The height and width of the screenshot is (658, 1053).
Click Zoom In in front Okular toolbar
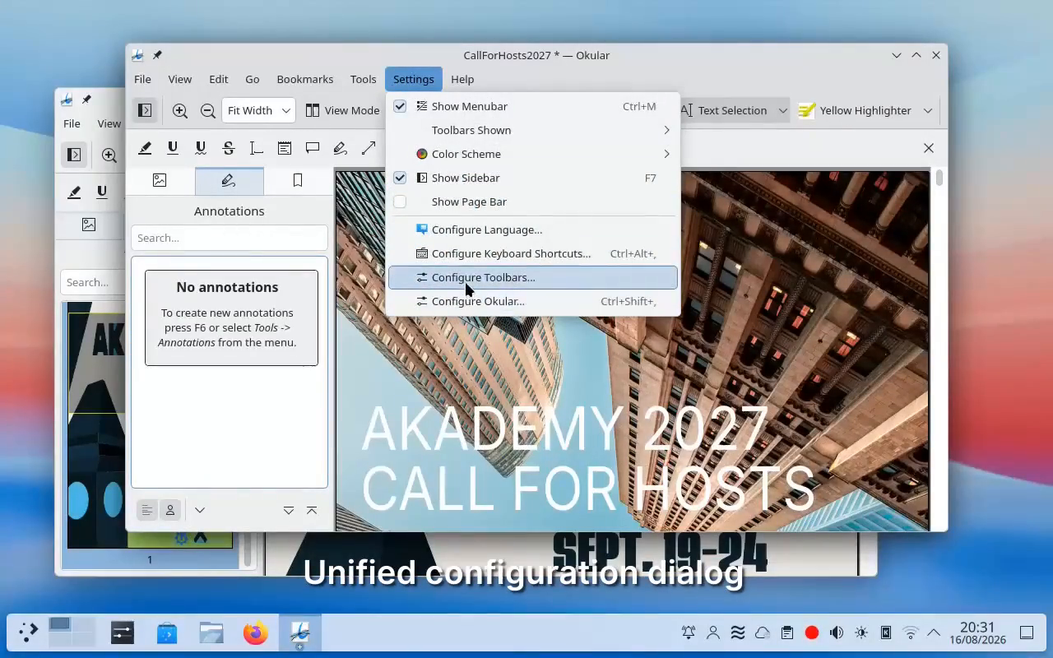pyautogui.click(x=180, y=110)
